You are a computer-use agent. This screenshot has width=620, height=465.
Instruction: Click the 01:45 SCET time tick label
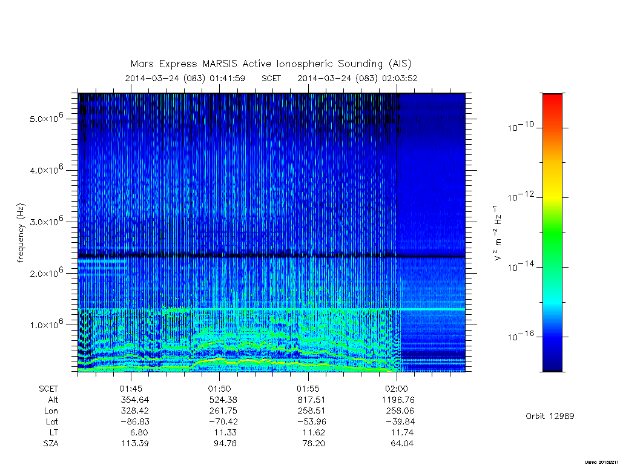pos(131,389)
